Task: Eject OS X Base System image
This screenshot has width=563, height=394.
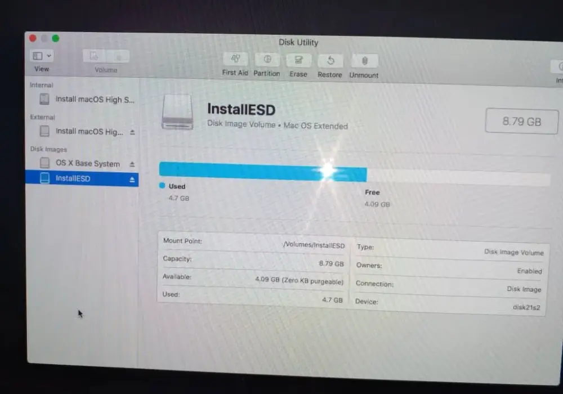Action: click(x=132, y=164)
